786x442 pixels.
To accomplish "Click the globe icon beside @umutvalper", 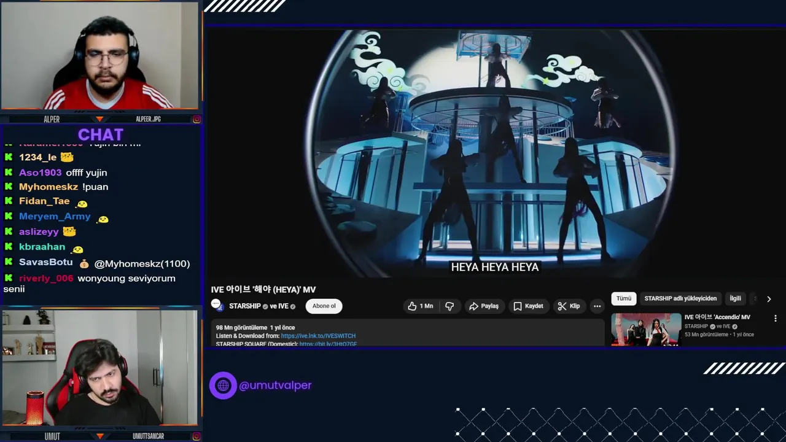I will coord(223,386).
